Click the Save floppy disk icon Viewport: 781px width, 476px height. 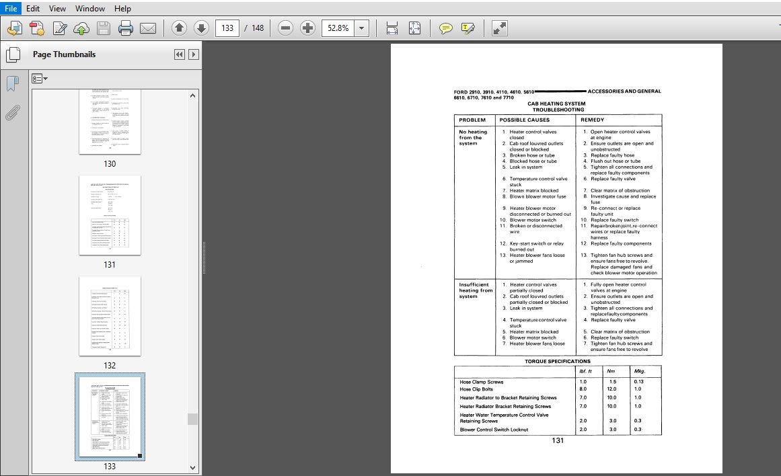(x=104, y=28)
